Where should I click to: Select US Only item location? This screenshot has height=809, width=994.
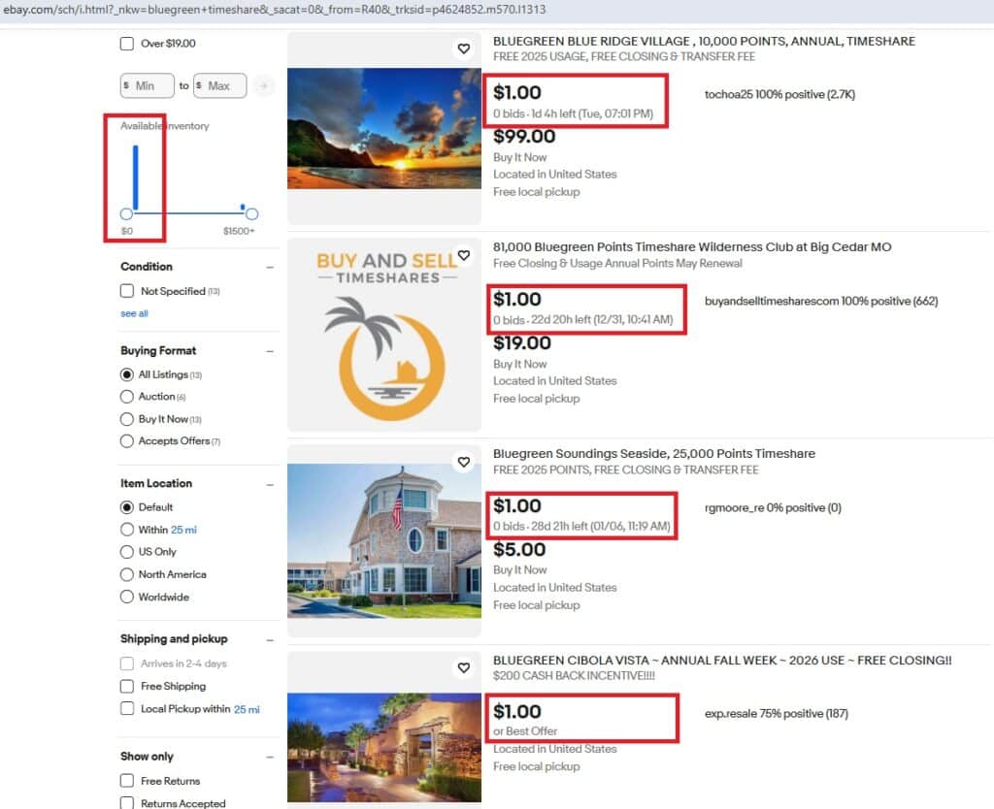(x=129, y=552)
